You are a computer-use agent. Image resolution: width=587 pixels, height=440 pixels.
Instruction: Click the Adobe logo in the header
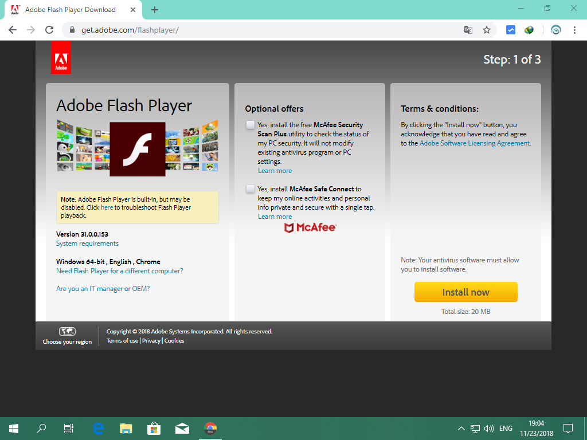coord(61,57)
